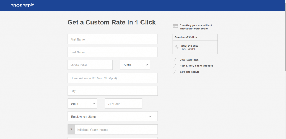Expand the State dropdown
The height and width of the screenshot is (139, 286).
pos(82,104)
